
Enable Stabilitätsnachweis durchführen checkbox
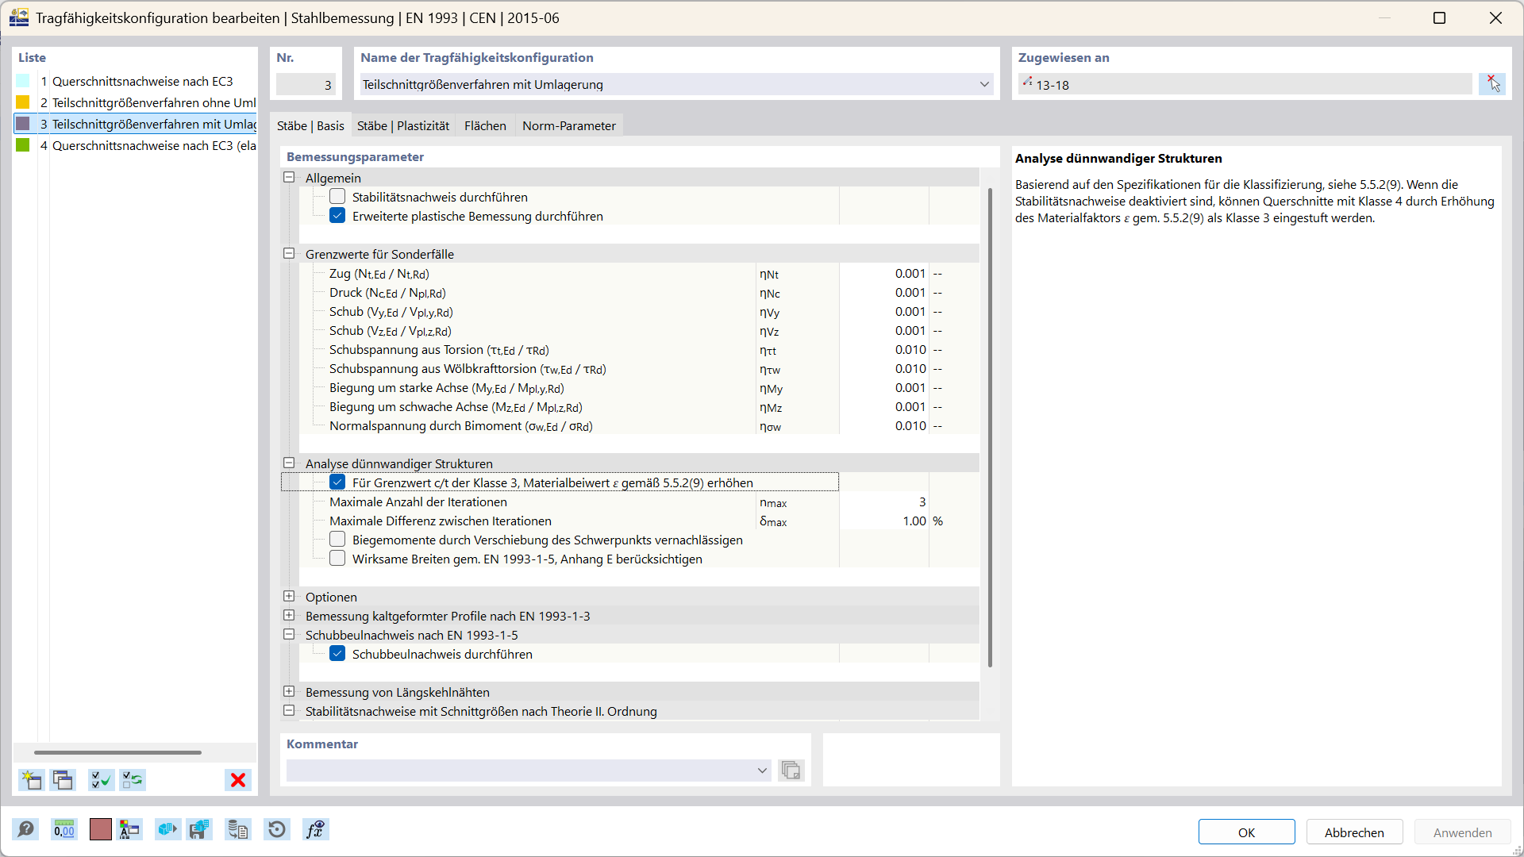click(x=337, y=197)
